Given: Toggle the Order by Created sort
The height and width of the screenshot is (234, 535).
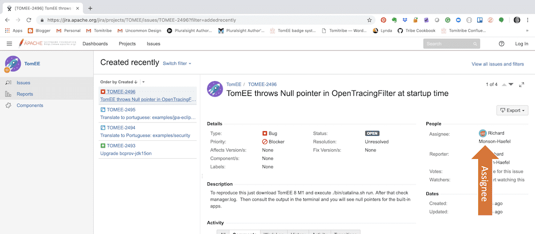Looking at the screenshot, I should (x=119, y=82).
